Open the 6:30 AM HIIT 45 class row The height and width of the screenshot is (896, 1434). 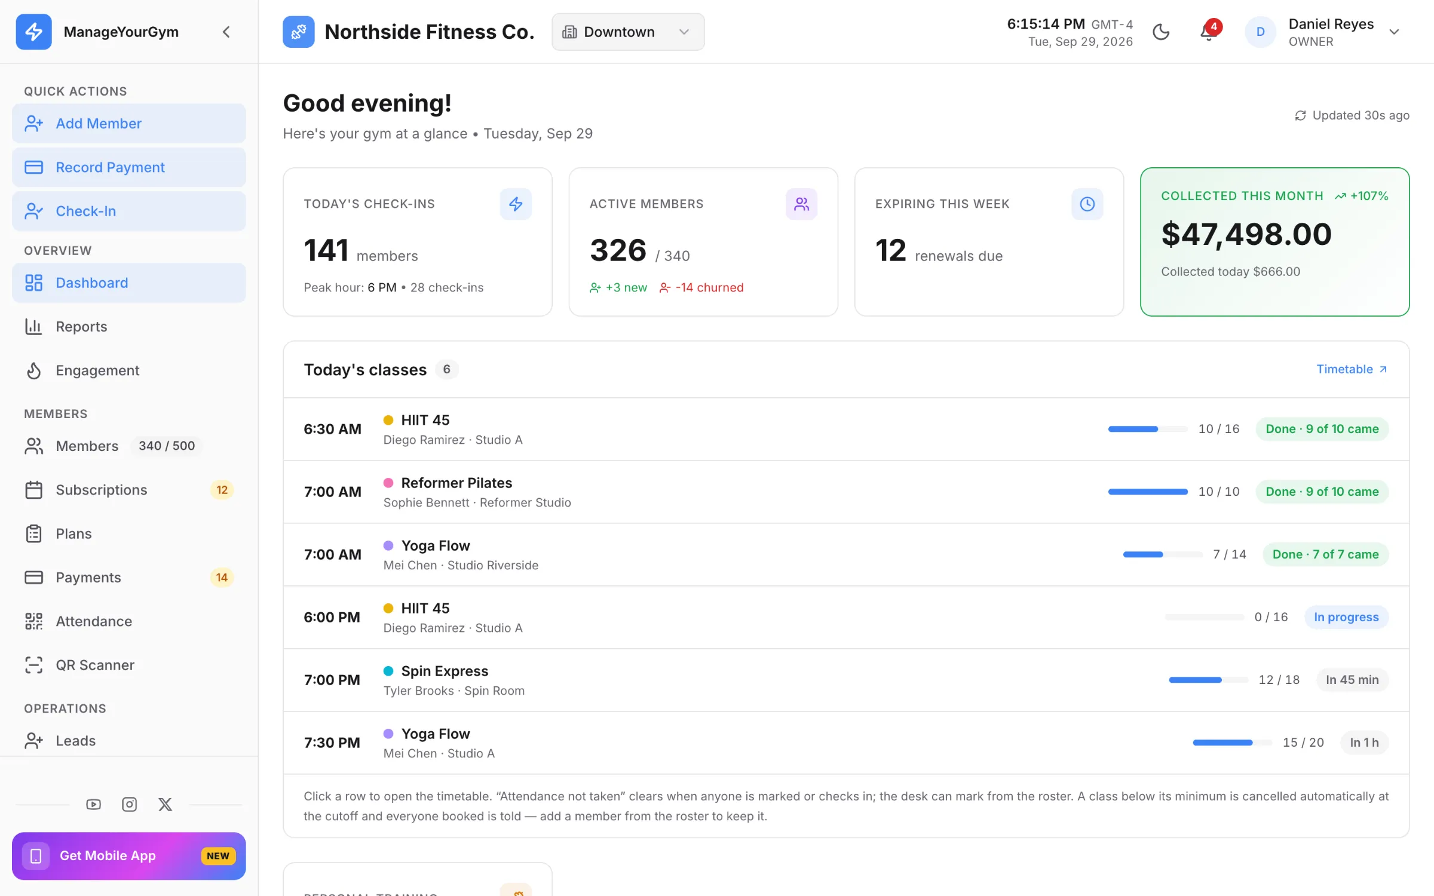point(846,429)
